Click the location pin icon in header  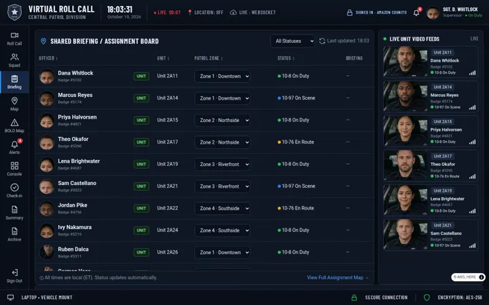tap(189, 12)
